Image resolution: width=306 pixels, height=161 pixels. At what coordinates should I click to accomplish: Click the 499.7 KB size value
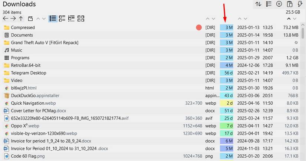[x=290, y=73]
